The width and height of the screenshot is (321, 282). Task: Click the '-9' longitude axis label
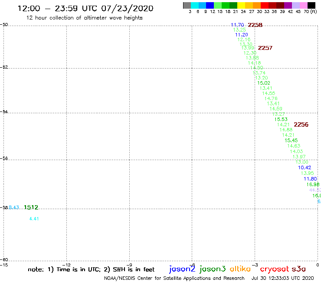[129, 265]
